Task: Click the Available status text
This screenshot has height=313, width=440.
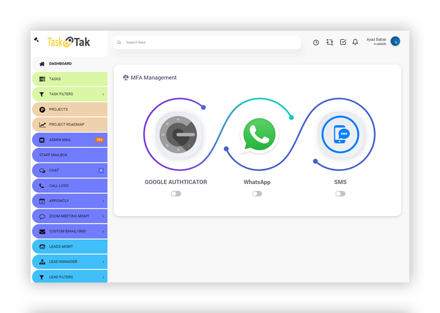Action: pyautogui.click(x=380, y=44)
